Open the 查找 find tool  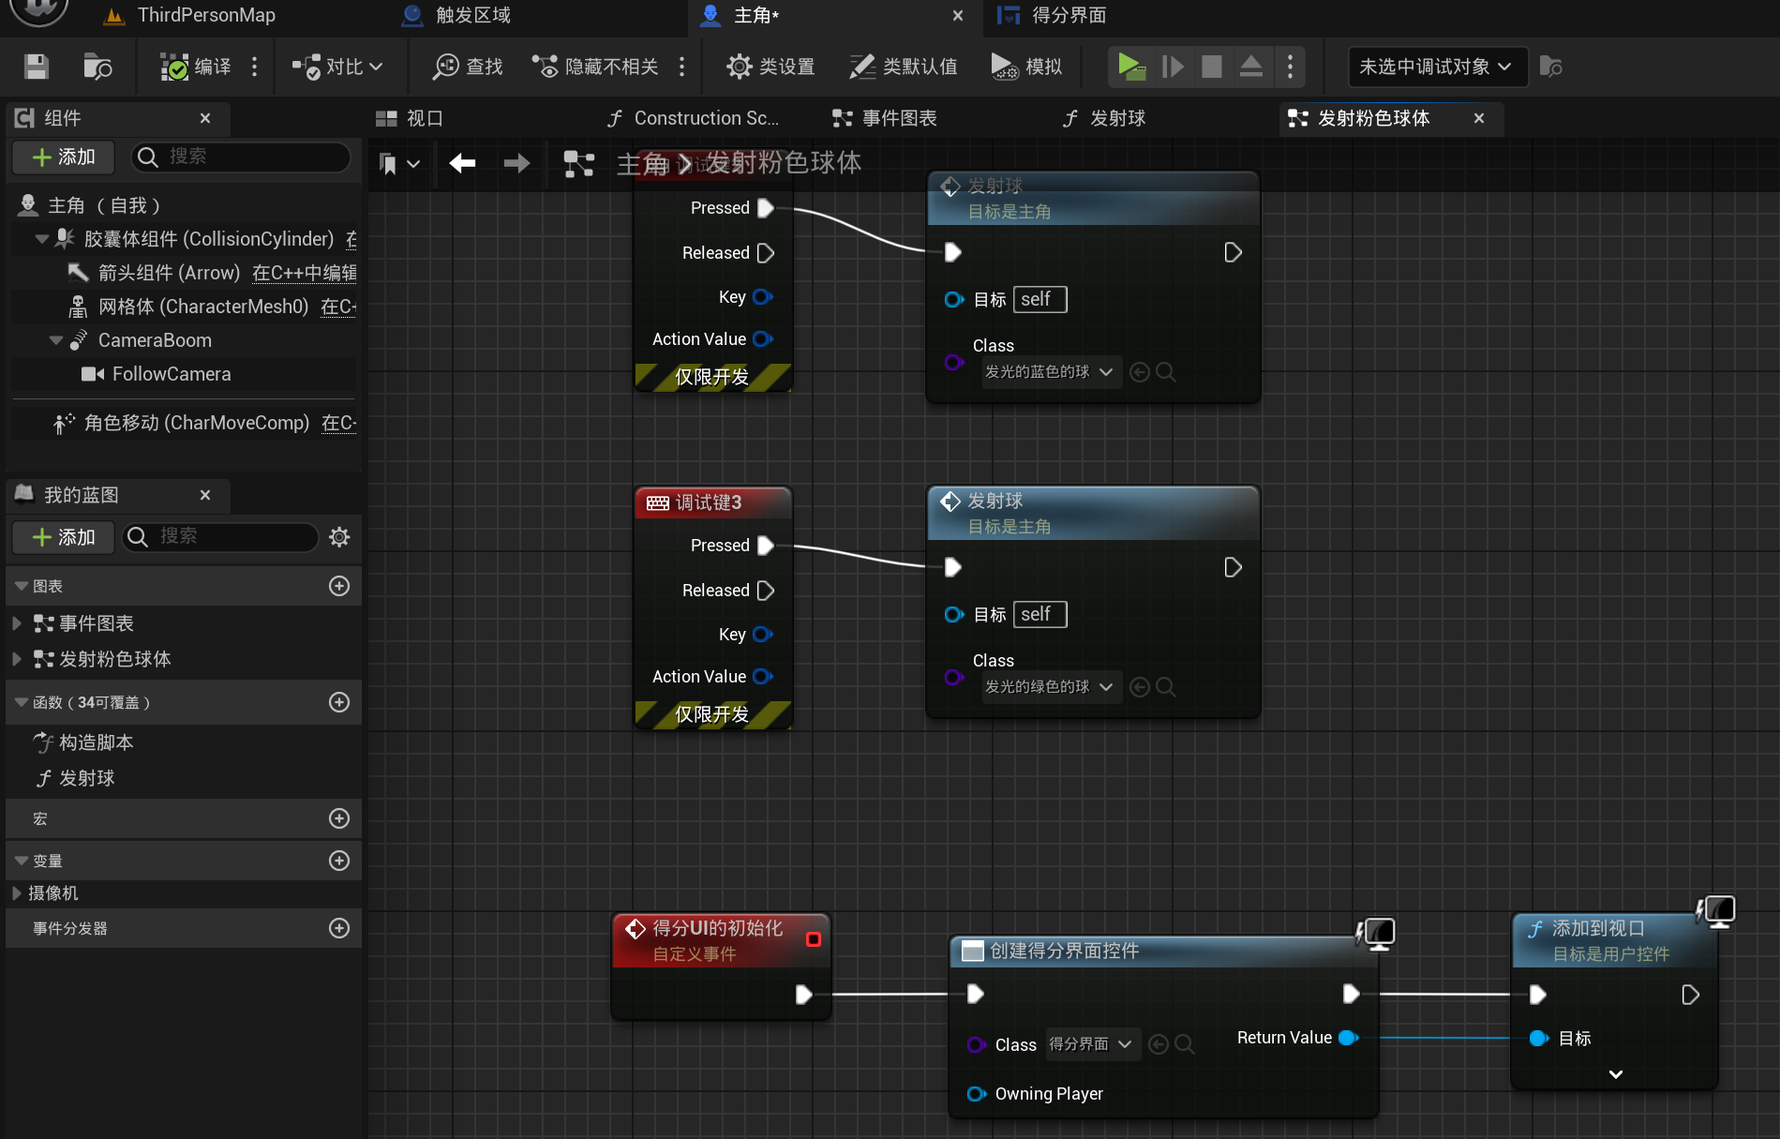tap(468, 67)
